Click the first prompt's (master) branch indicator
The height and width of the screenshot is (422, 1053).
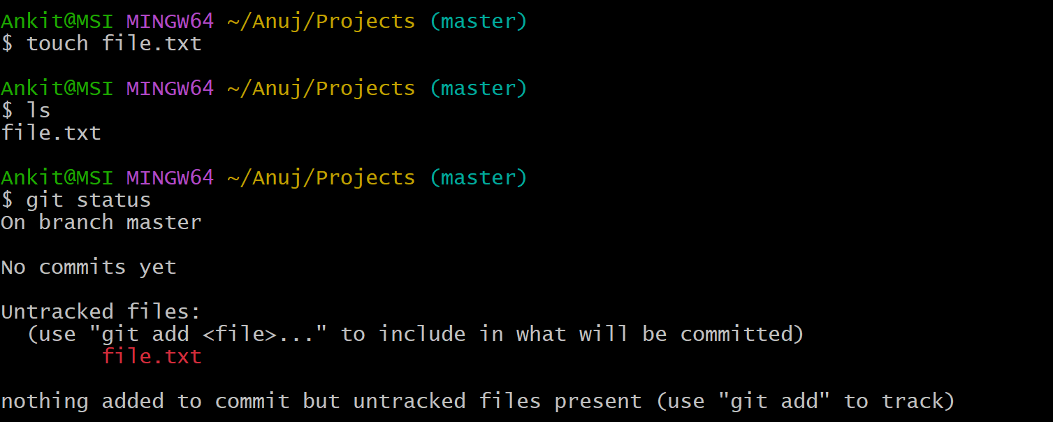pyautogui.click(x=478, y=22)
